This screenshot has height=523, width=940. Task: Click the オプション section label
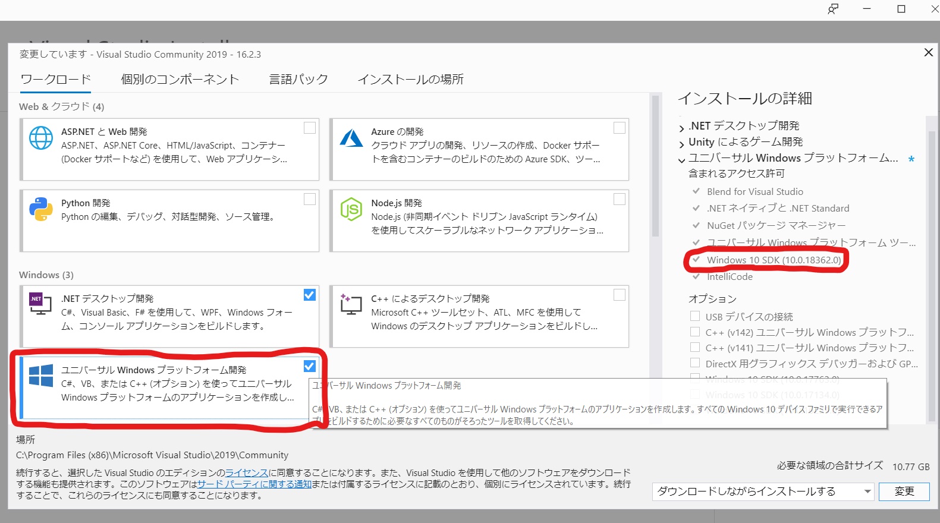point(712,298)
